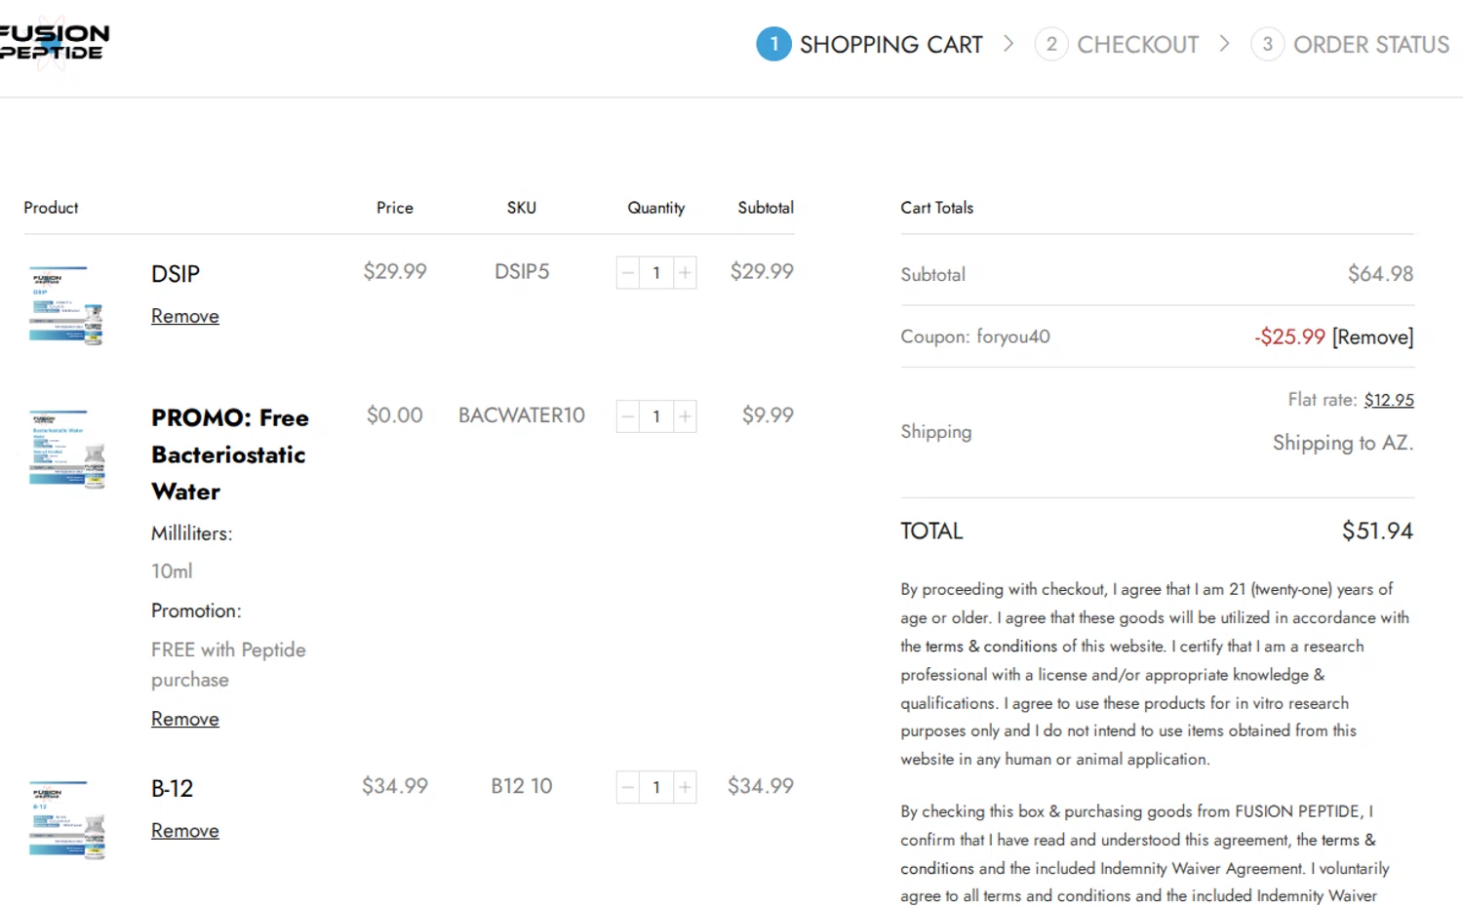Click the Cart Totals heading

click(x=936, y=208)
